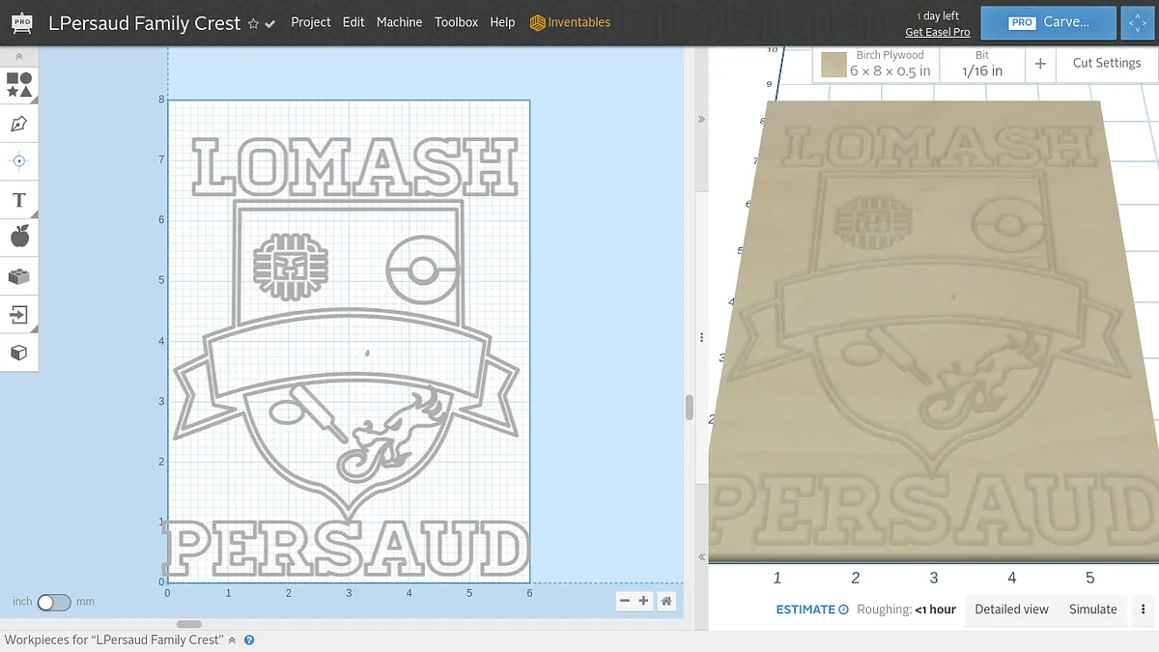Screen dimensions: 1159x652
Task: Open the Apps brick icon
Action: (19, 276)
